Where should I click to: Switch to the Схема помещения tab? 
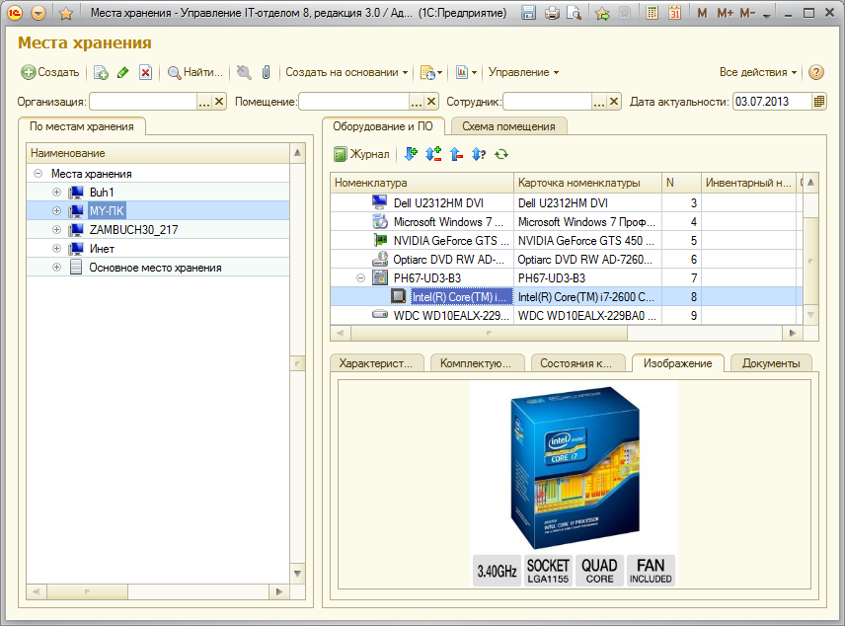point(508,126)
